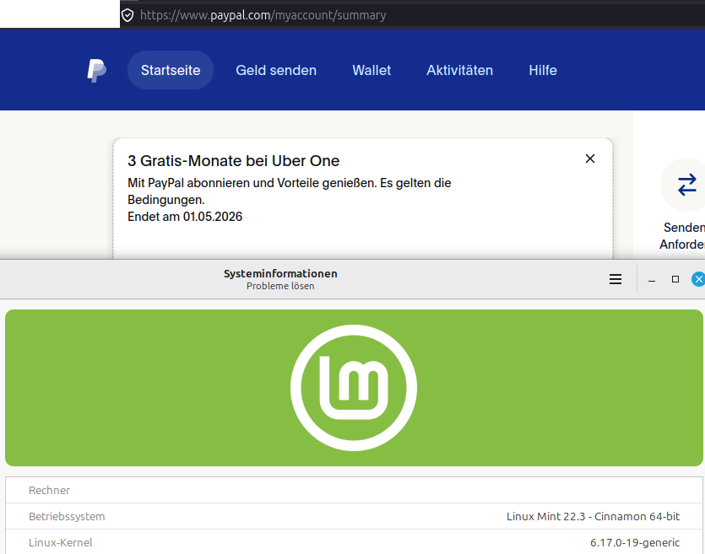Open the 3 Gratis-Monate Uber One offer
Viewport: 705px width, 554px height.
[x=234, y=160]
